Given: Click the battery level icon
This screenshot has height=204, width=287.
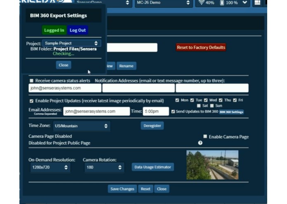Looking at the screenshot, I should point(222,2).
